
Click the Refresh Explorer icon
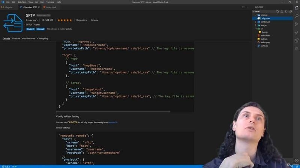[286, 12]
